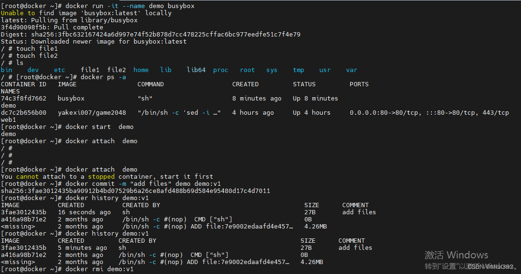521x274 pixels.
Task: Click the web1 container name under NAMES
Action: coord(9,119)
